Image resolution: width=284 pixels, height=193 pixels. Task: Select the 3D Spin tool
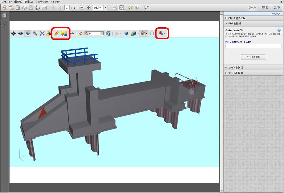(20, 33)
